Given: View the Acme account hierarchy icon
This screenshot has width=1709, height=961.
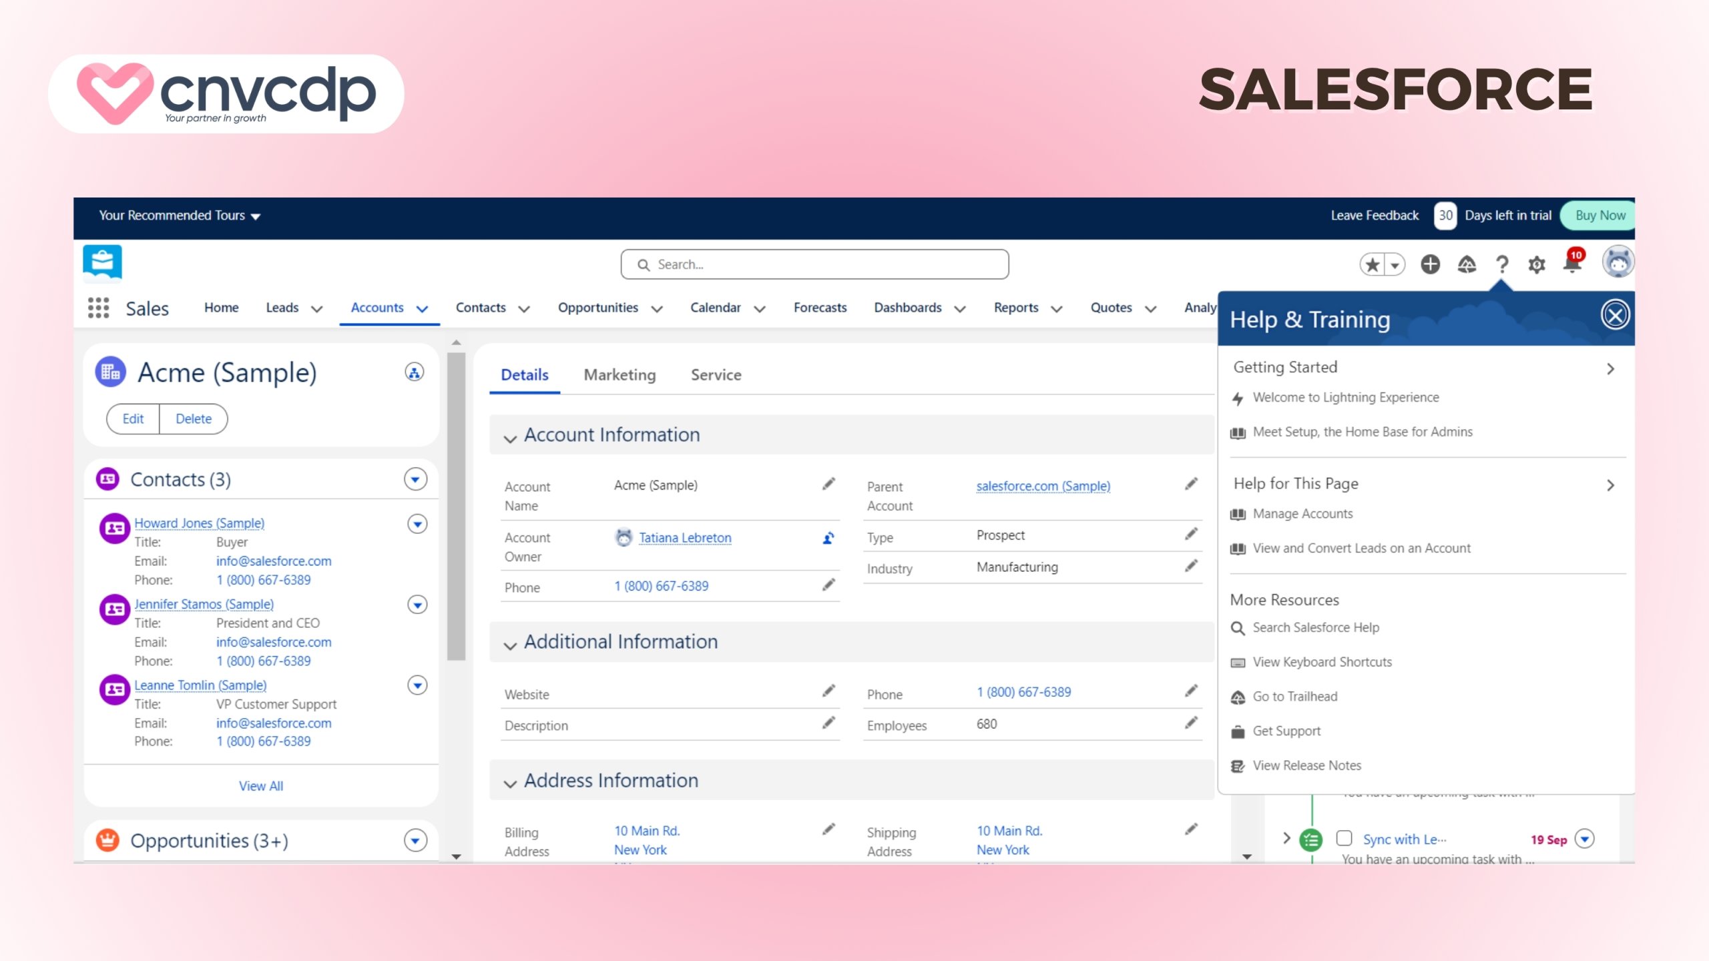Looking at the screenshot, I should (415, 372).
